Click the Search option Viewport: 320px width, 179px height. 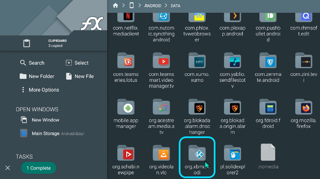pyautogui.click(x=32, y=63)
